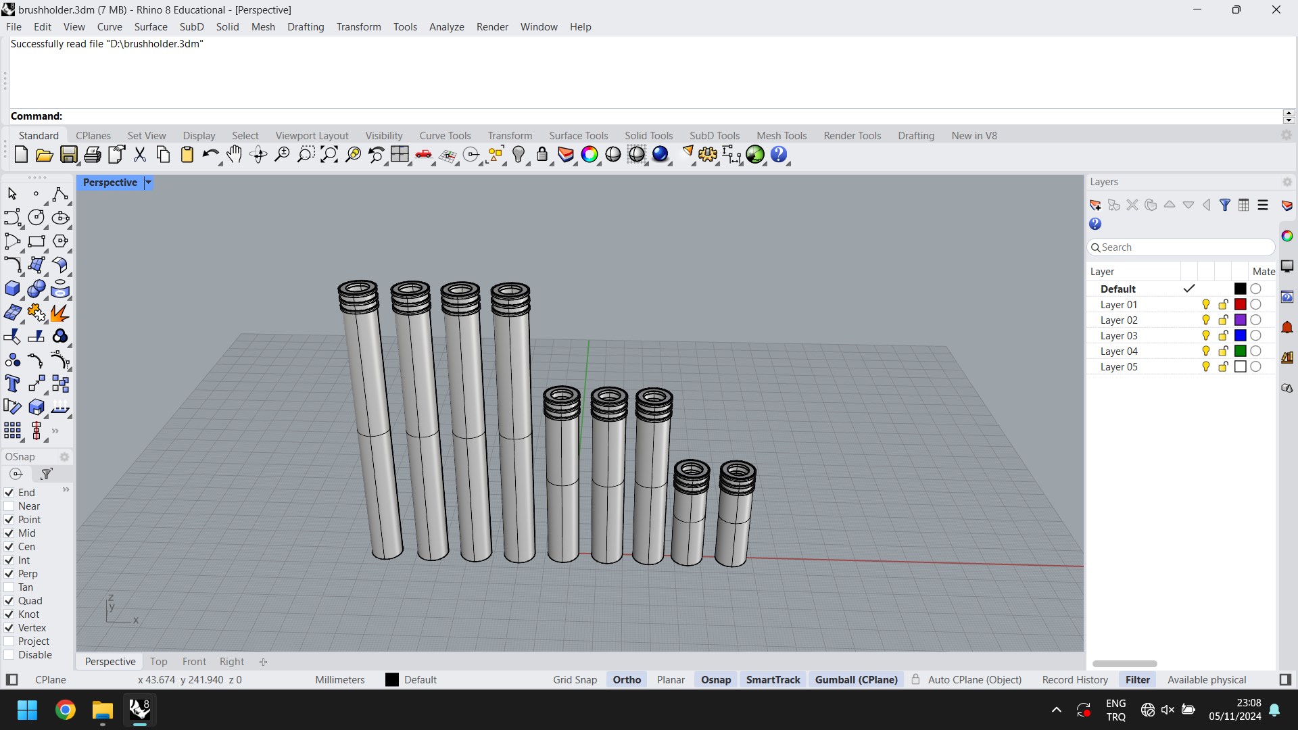Click the red car Set View icon
This screenshot has width=1298, height=730.
pos(424,155)
